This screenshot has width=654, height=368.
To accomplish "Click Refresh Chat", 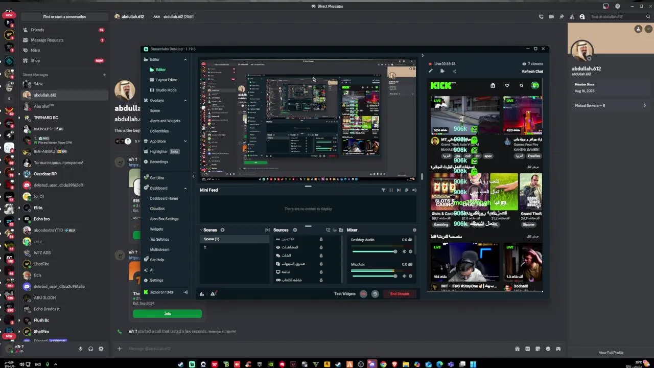I will (x=532, y=72).
